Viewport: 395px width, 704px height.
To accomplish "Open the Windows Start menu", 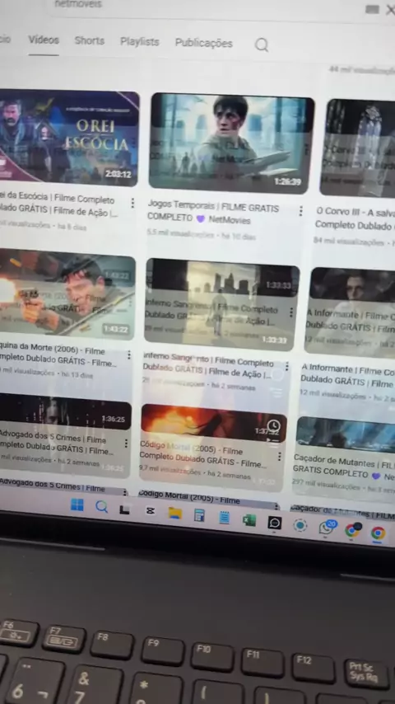I will click(77, 505).
